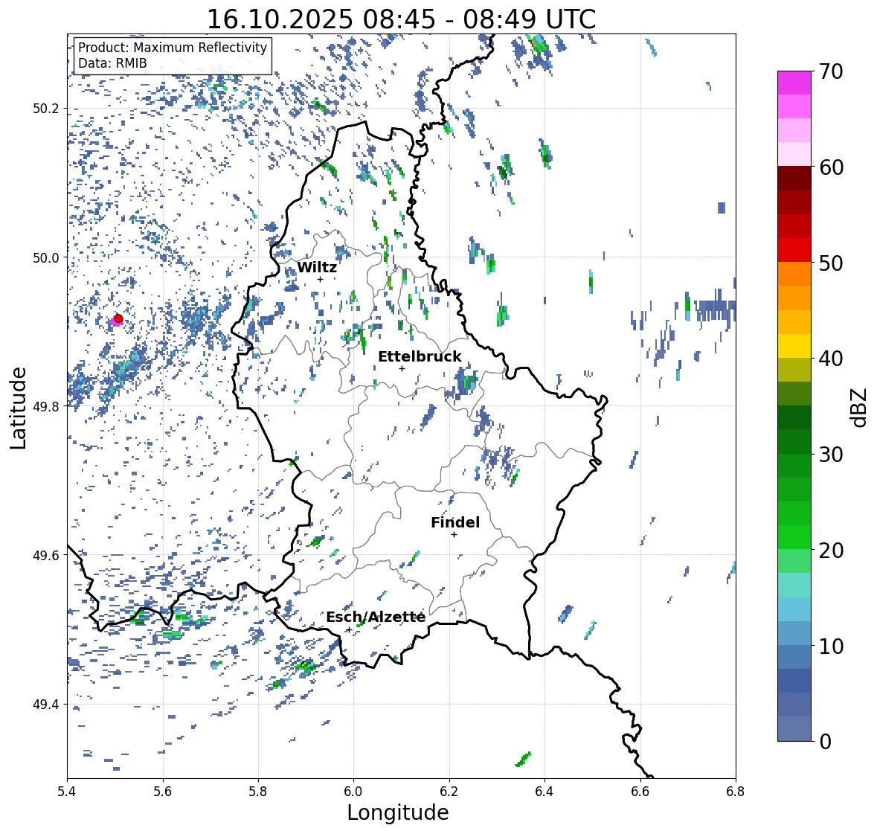Viewport: 877px width, 831px height.
Task: Click the colorbar label 10
Action: pos(831,646)
